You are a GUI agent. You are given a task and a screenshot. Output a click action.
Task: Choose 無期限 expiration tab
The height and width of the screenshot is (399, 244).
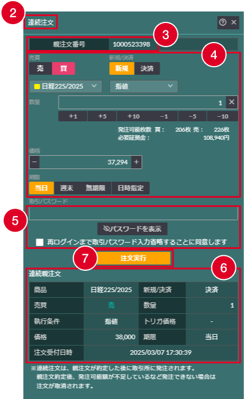tap(95, 188)
